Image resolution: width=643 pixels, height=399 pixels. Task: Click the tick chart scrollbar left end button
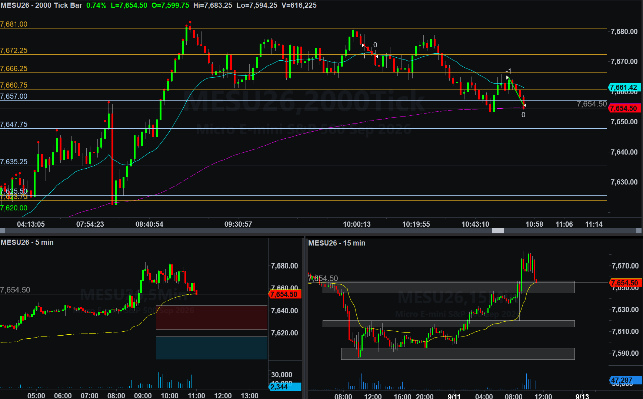(x=3, y=231)
